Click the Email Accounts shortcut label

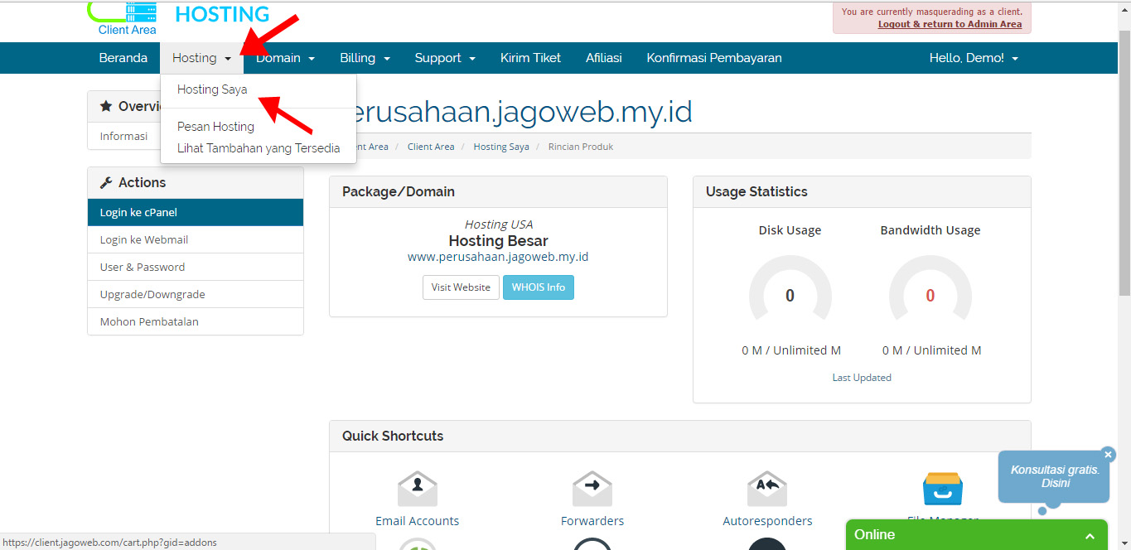[418, 521]
